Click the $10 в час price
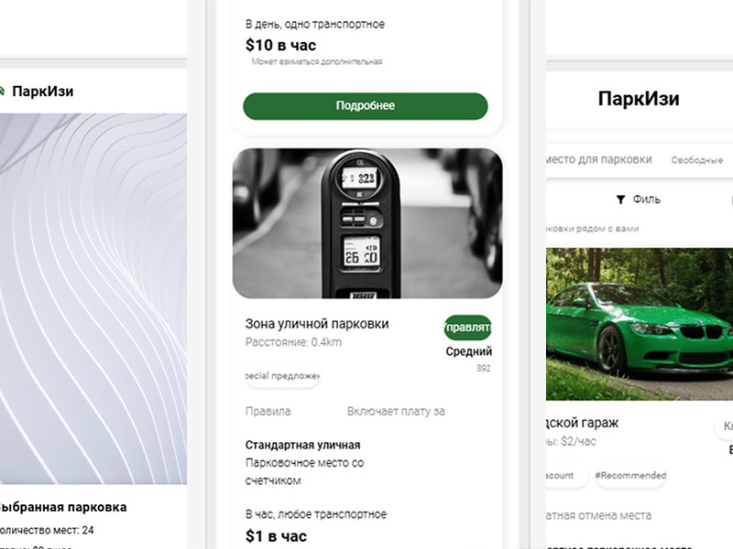The image size is (733, 549). pyautogui.click(x=280, y=45)
